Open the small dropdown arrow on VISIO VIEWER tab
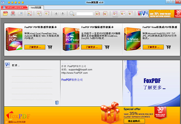This screenshot has width=181, height=124. click(x=26, y=9)
